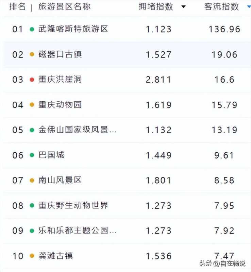
Task: Click the red status dot beside 重庆洪崖洞
Action: (32, 80)
